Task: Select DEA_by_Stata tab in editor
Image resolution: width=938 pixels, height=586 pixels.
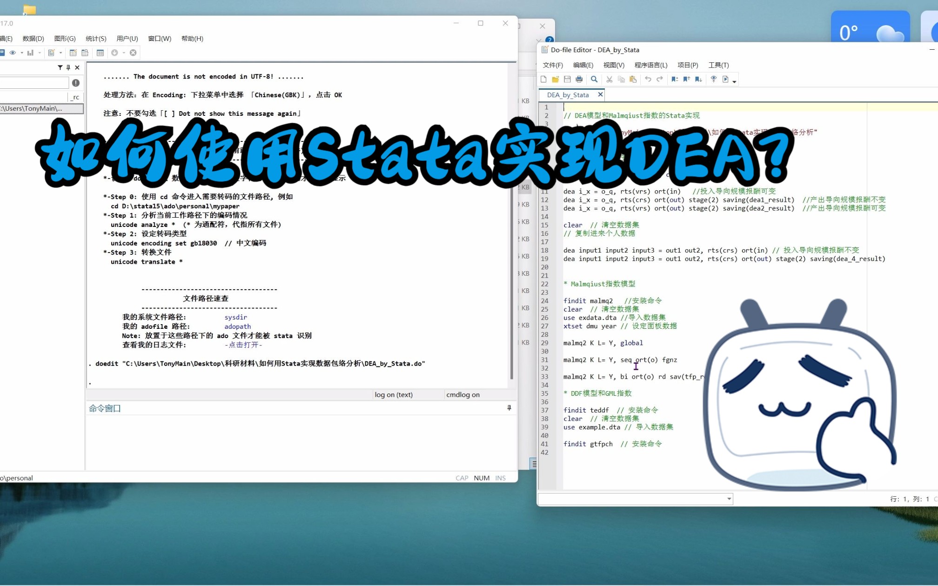Action: click(568, 95)
